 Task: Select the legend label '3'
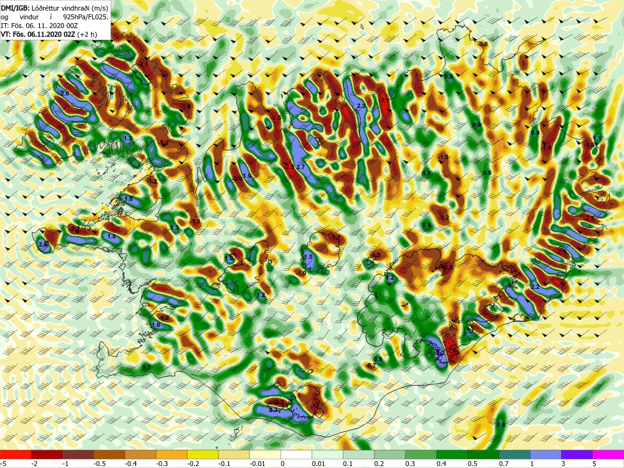click(562, 464)
